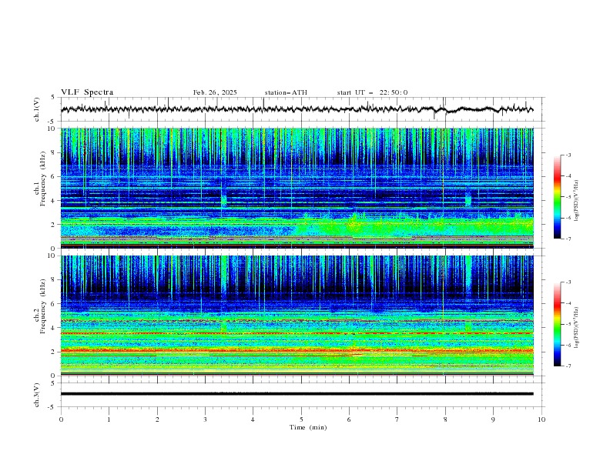Click time axis tick label "7"
Screen dimensions: 610x471
pyautogui.click(x=397, y=419)
